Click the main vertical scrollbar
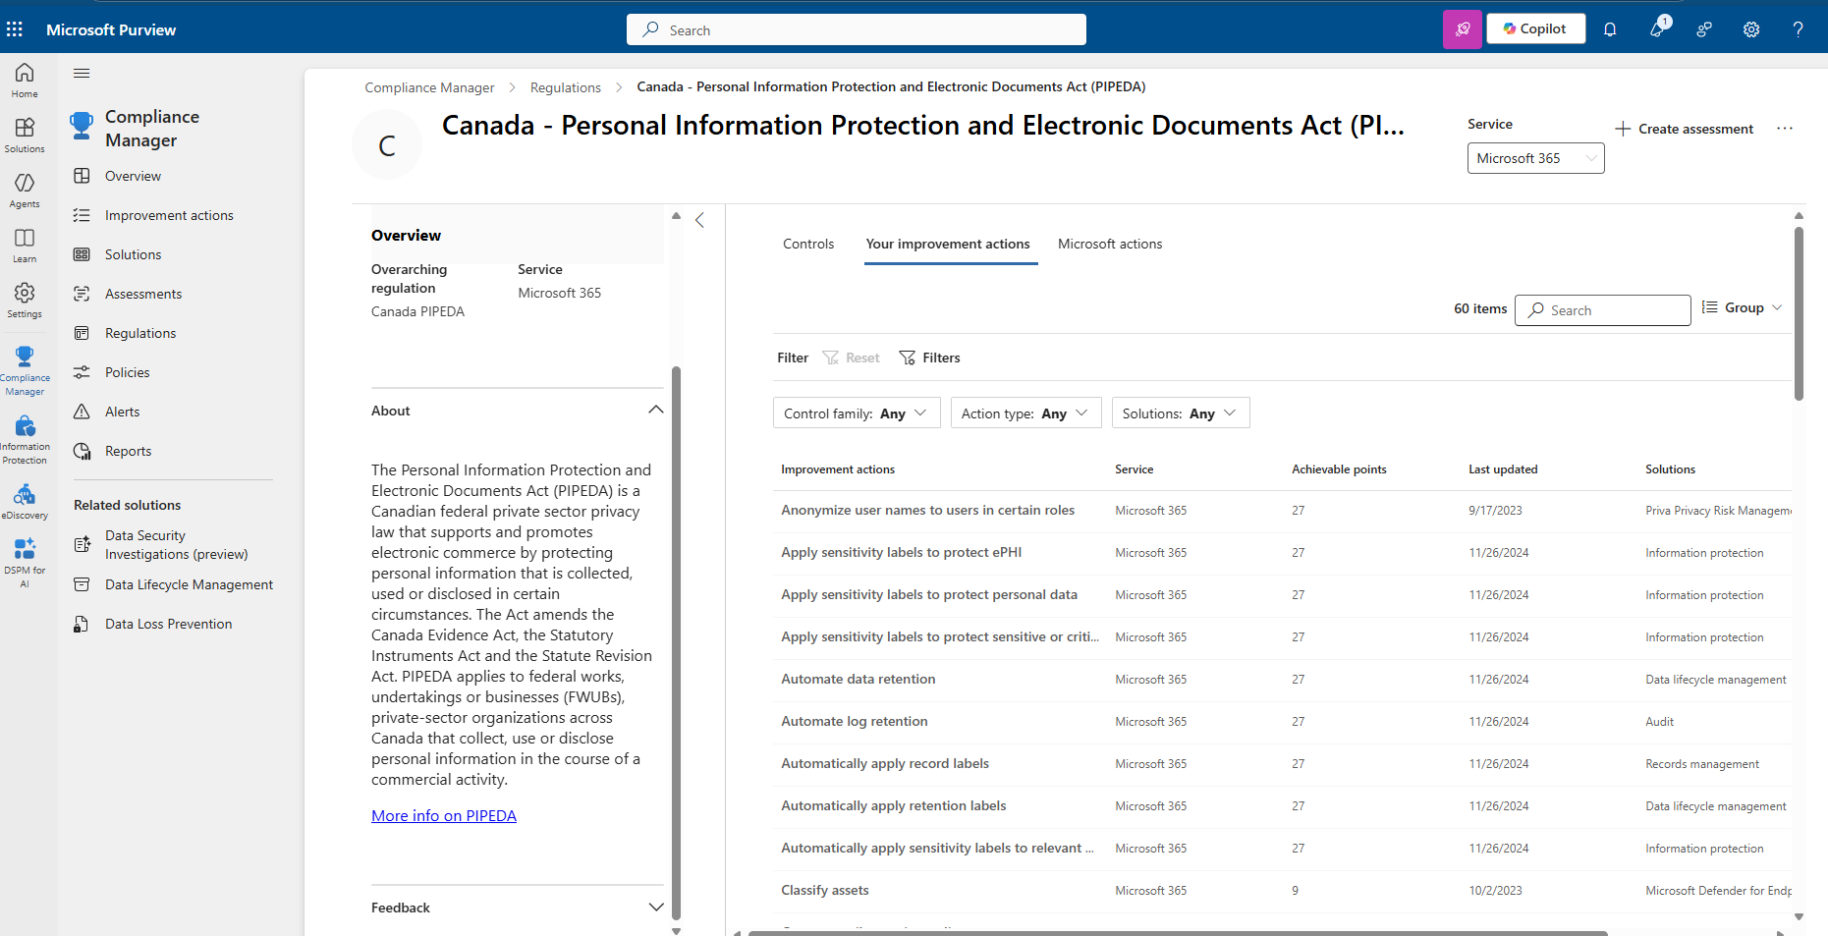1828x936 pixels. pyautogui.click(x=1799, y=314)
